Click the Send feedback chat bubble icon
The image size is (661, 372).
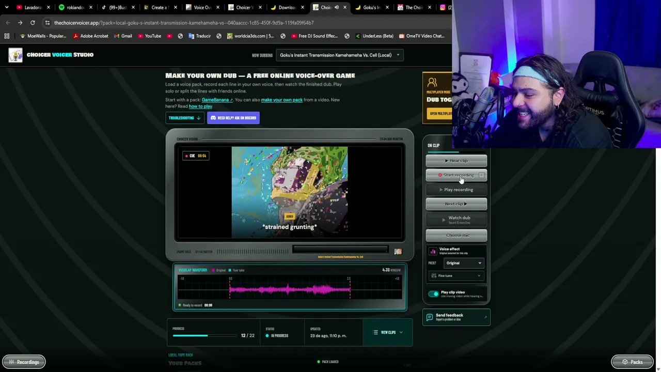430,317
